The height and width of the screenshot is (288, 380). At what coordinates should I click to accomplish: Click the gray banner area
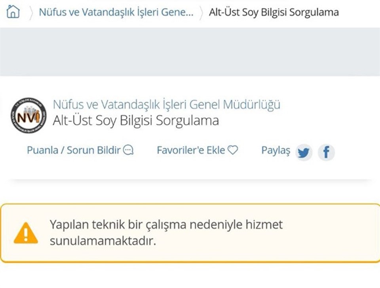pos(190,52)
